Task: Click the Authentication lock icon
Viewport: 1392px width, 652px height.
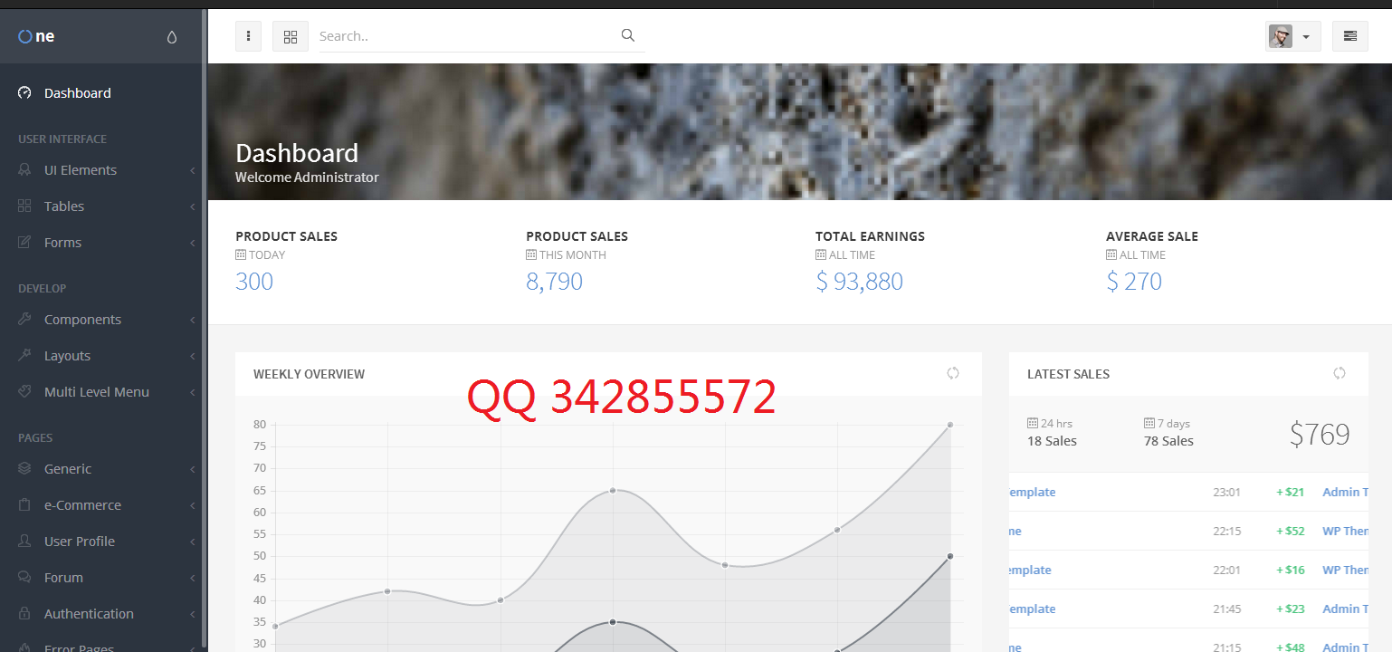Action: pos(24,614)
